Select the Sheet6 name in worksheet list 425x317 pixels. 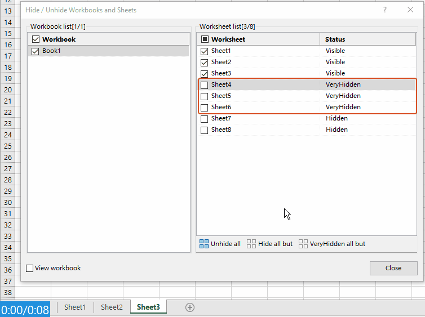click(x=221, y=107)
